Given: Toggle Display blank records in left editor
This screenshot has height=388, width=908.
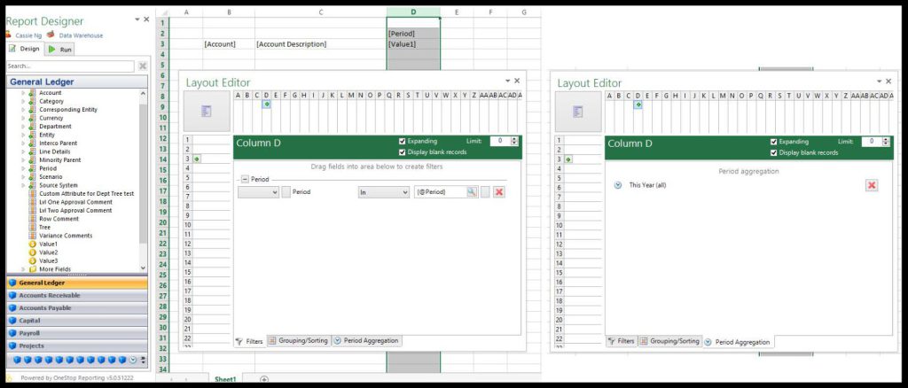Looking at the screenshot, I should click(x=403, y=152).
